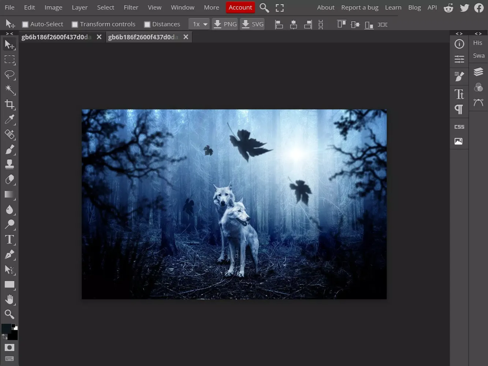Click the keyboard icon at toolbar bottom
The height and width of the screenshot is (366, 488).
click(10, 359)
